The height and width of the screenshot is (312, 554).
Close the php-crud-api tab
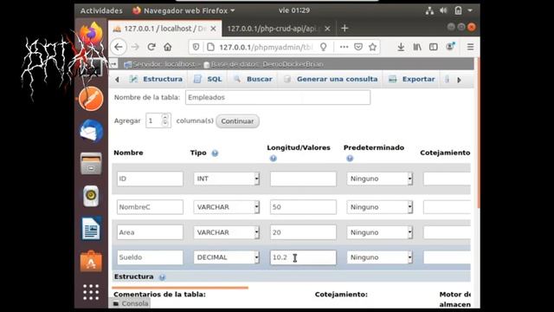click(x=327, y=29)
